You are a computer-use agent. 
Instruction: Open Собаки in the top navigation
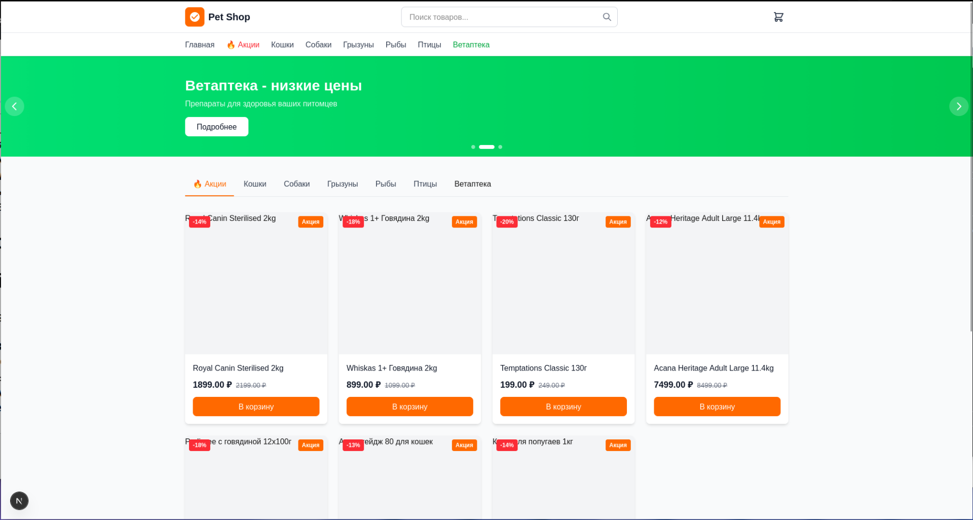tap(318, 45)
